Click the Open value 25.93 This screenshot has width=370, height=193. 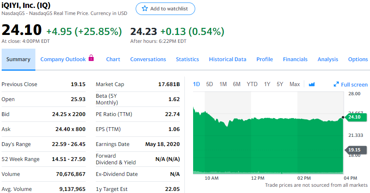78,99
